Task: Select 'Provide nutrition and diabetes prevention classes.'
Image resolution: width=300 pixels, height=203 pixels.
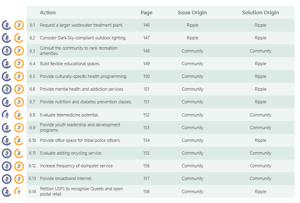Action: 86,102
